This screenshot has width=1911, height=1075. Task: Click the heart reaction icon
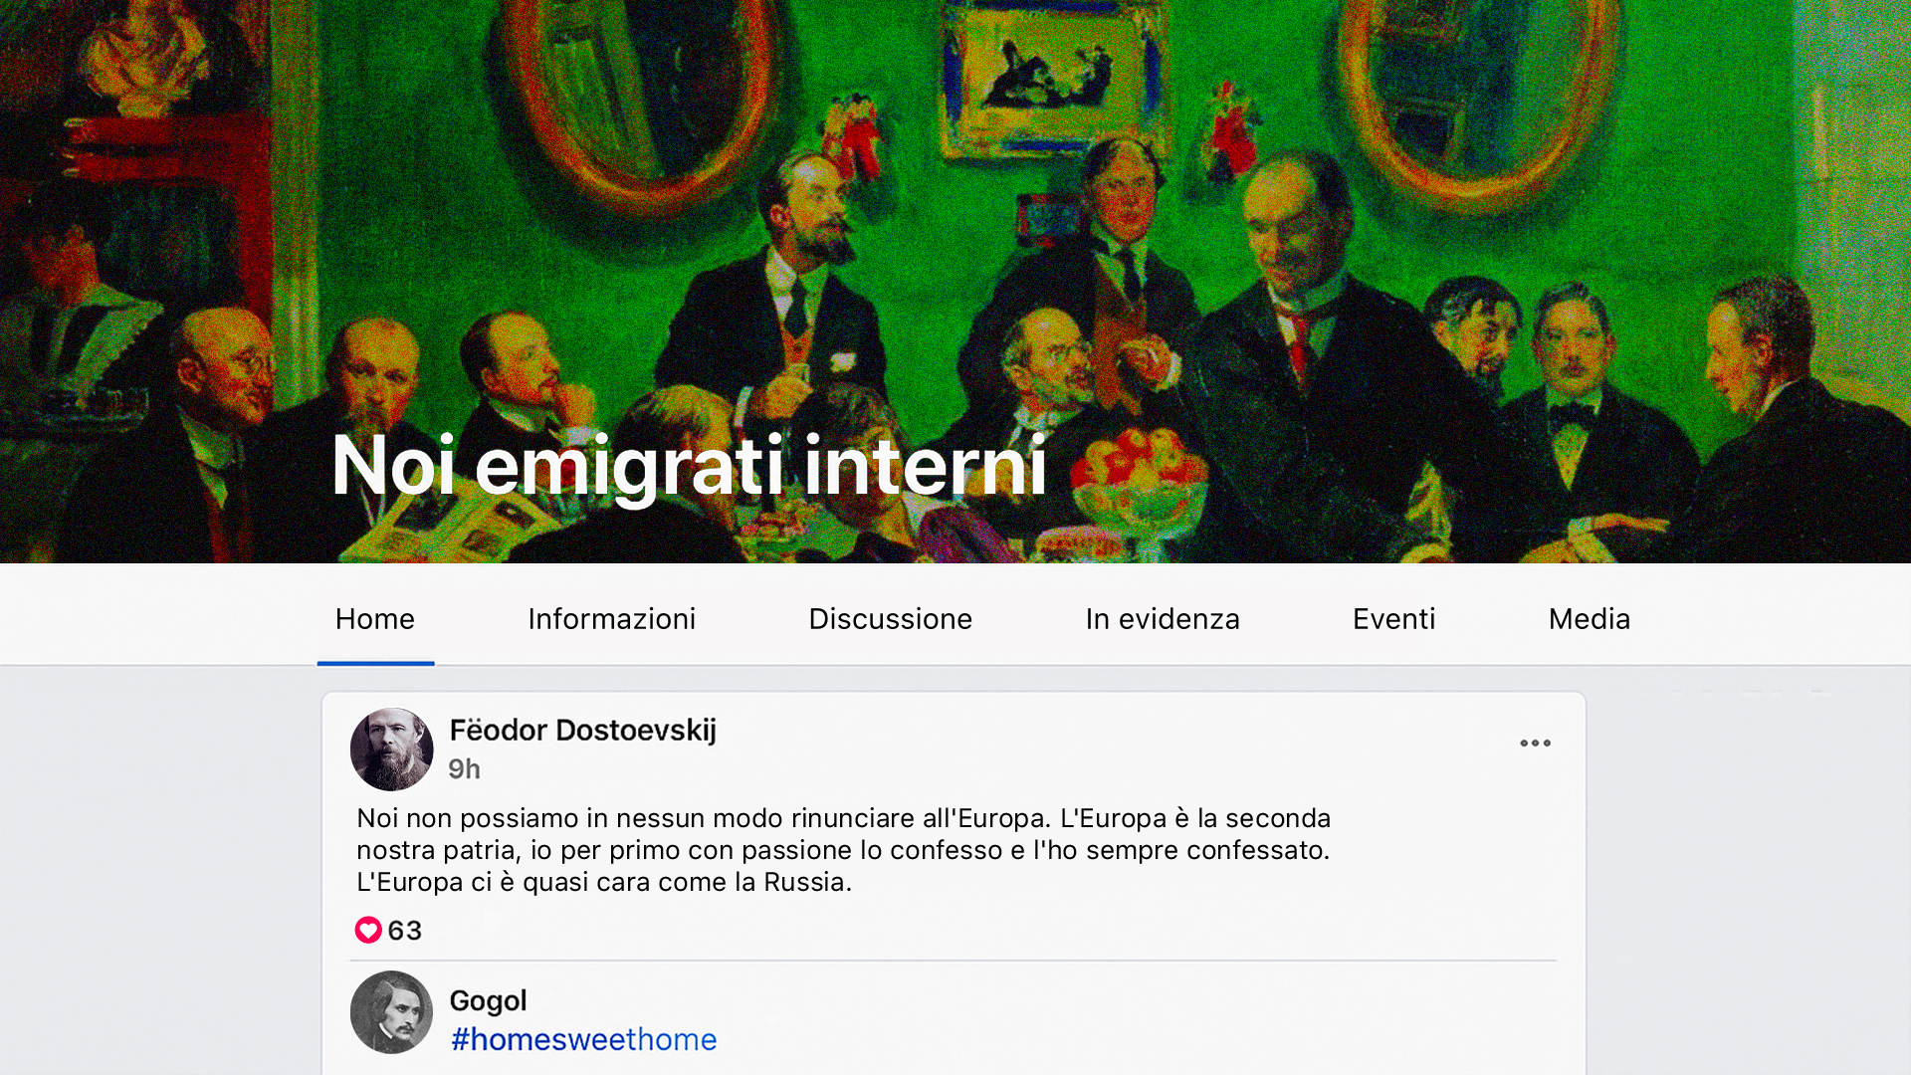pyautogui.click(x=368, y=930)
